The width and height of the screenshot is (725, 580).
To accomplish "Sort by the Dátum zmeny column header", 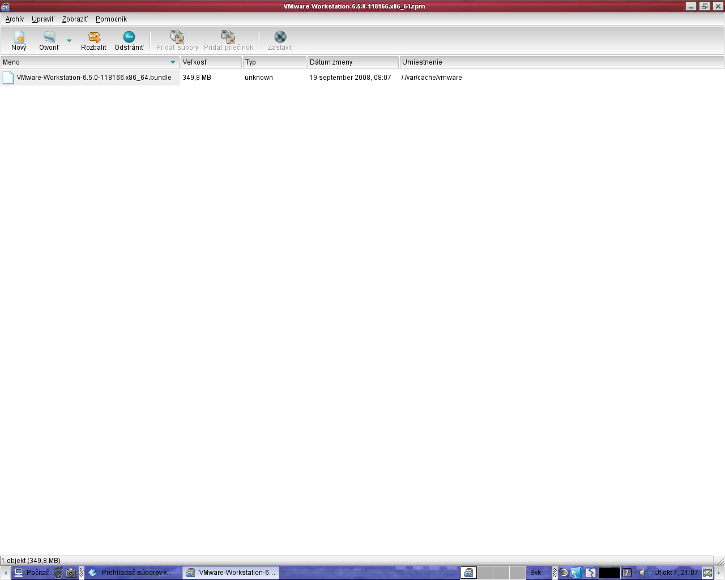I will (x=353, y=62).
